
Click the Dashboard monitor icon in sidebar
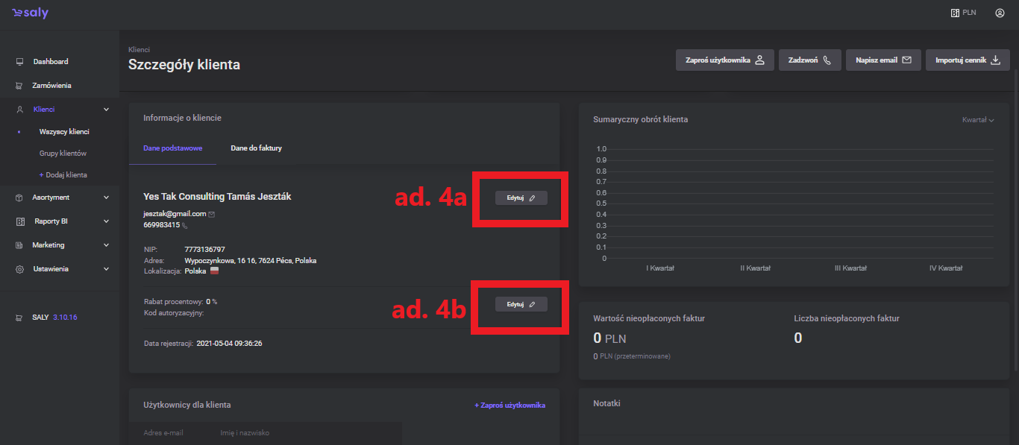(19, 62)
